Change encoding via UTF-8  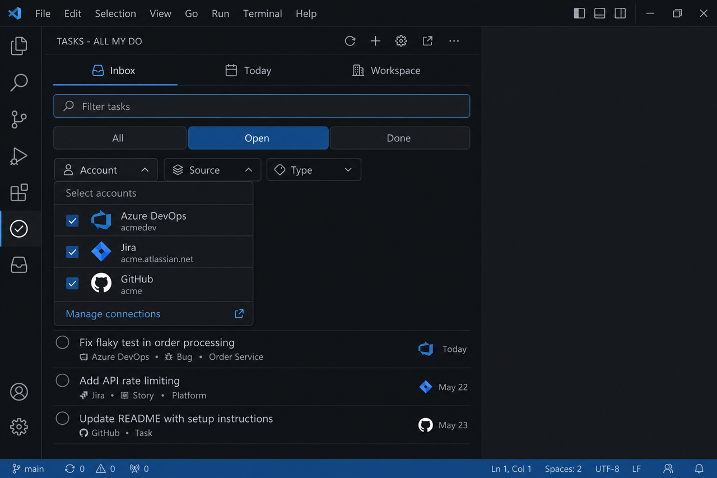point(607,468)
